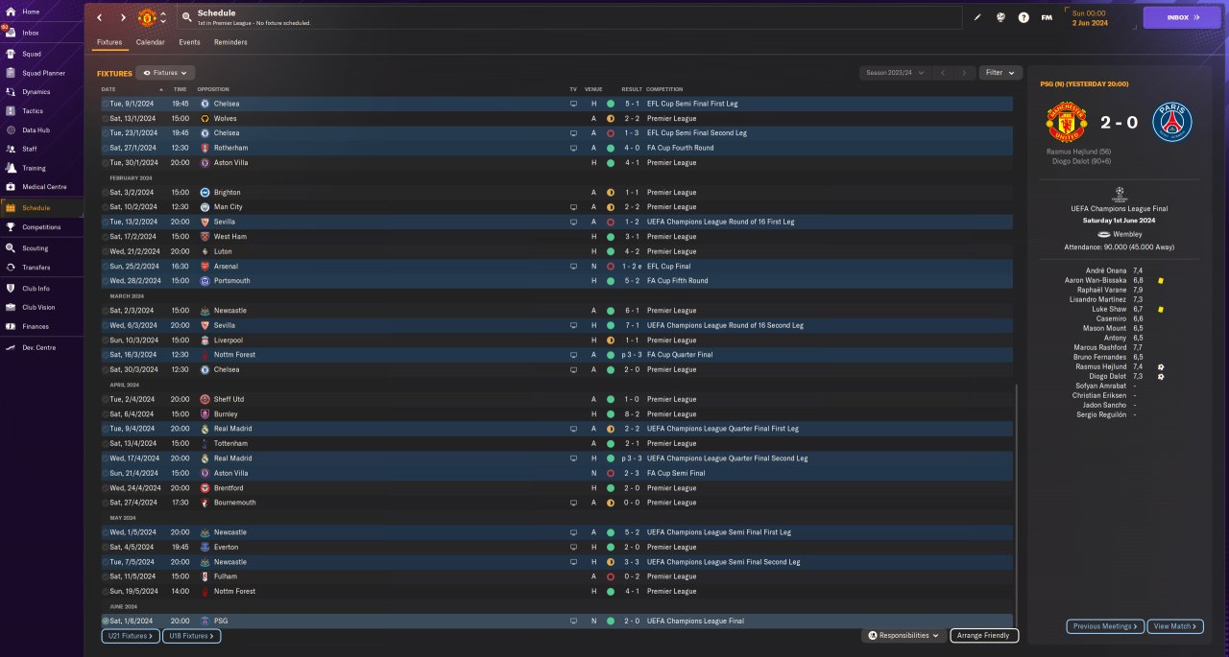Tick the selection circle for Sat, 10/2/2024 Man City
The image size is (1229, 657).
click(x=105, y=207)
